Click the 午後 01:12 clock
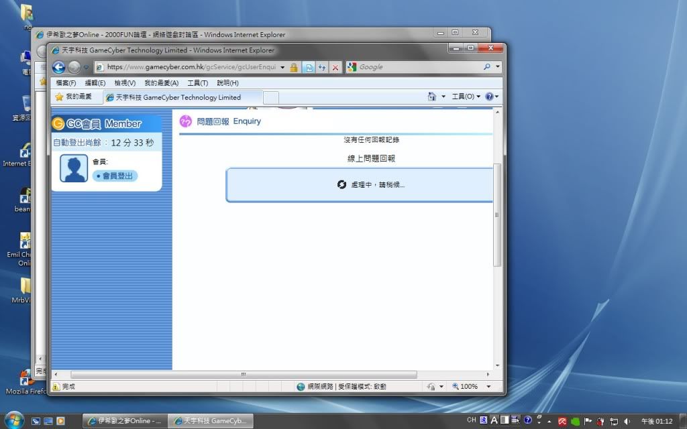Image resolution: width=687 pixels, height=429 pixels. point(657,421)
